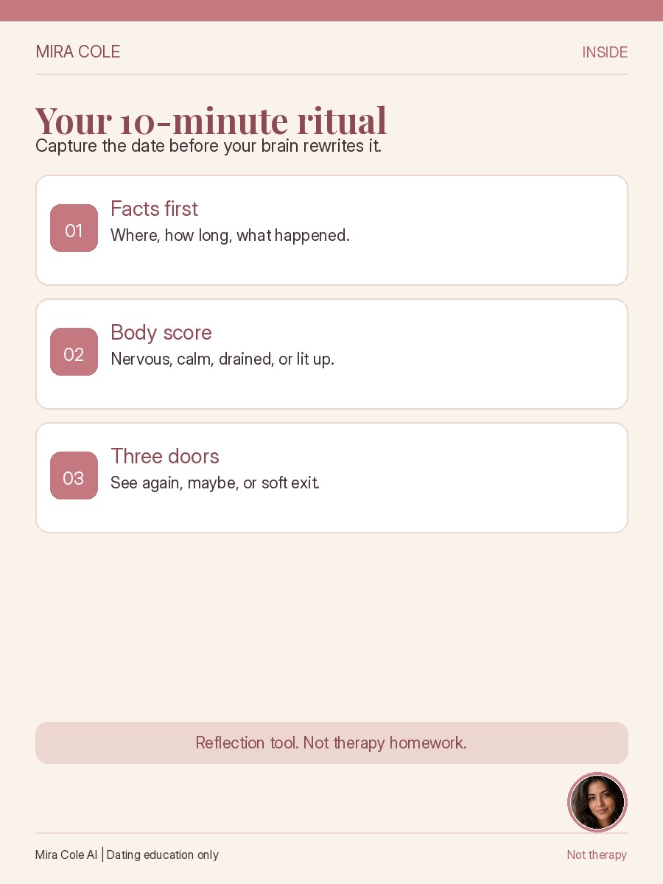Viewport: 663px width, 884px height.
Task: Click the Reflection tool banner
Action: [331, 743]
